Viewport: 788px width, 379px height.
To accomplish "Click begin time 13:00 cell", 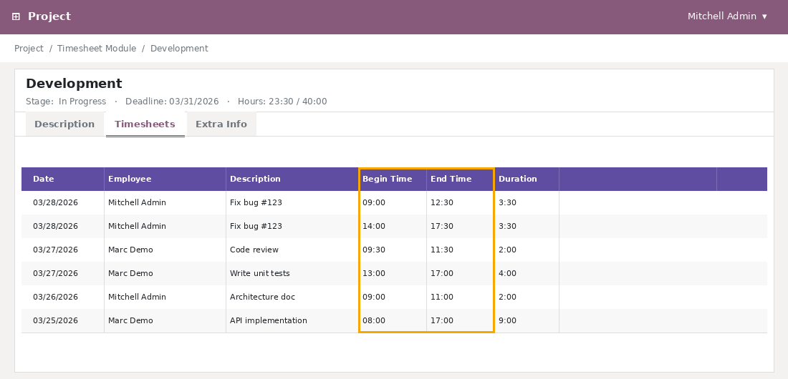I will 393,273.
